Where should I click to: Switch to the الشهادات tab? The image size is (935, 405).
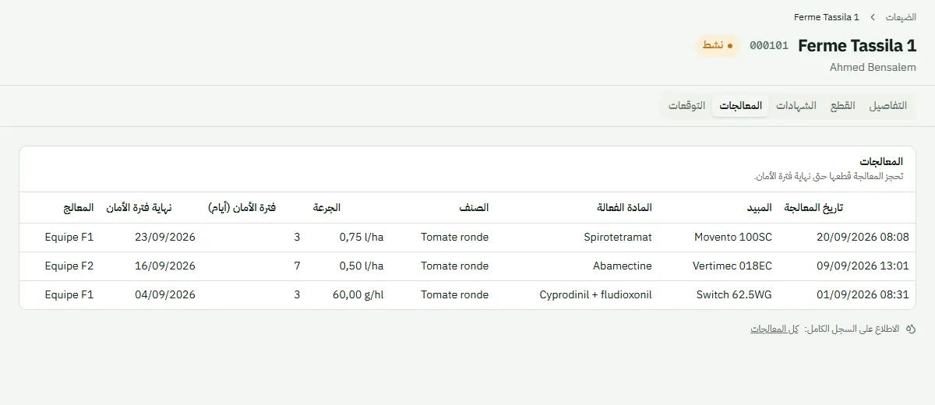click(796, 106)
